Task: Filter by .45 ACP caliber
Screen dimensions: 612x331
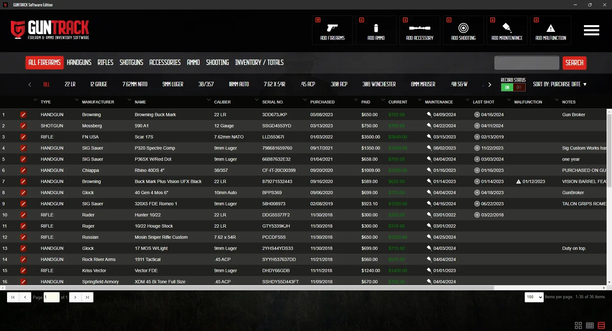Action: (x=308, y=84)
